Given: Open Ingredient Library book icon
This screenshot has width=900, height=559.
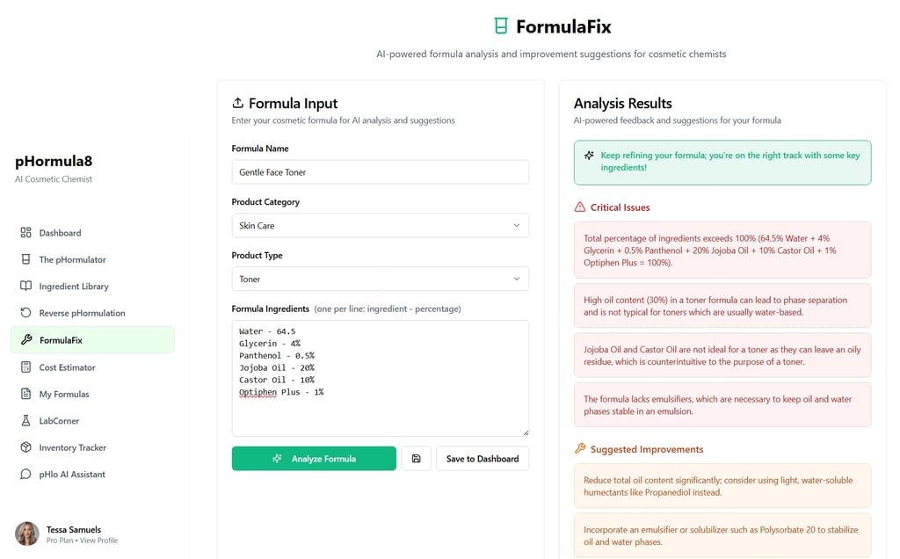Looking at the screenshot, I should click(25, 286).
